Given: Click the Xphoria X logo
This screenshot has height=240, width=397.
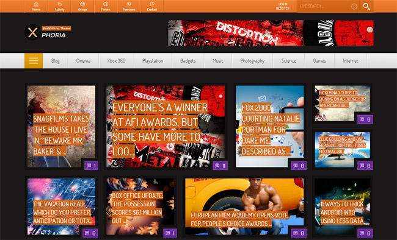Looking at the screenshot, I should point(32,32).
